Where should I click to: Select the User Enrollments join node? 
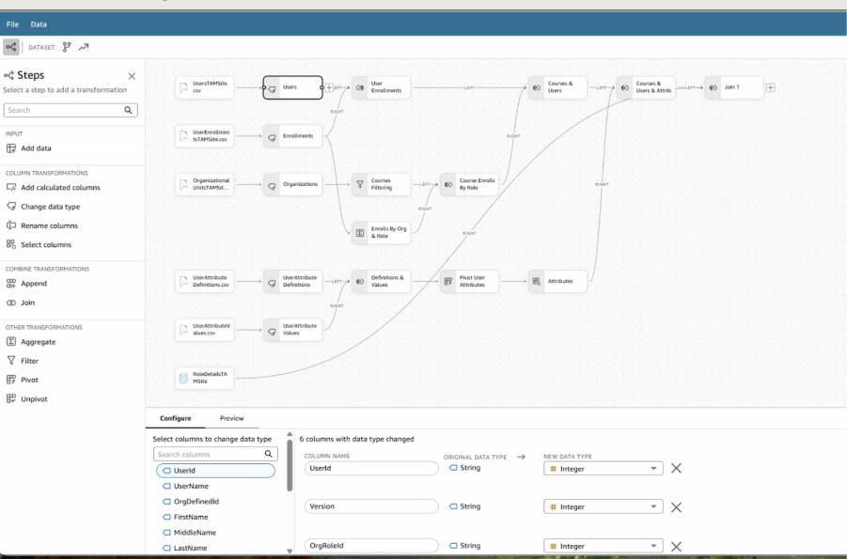point(381,87)
